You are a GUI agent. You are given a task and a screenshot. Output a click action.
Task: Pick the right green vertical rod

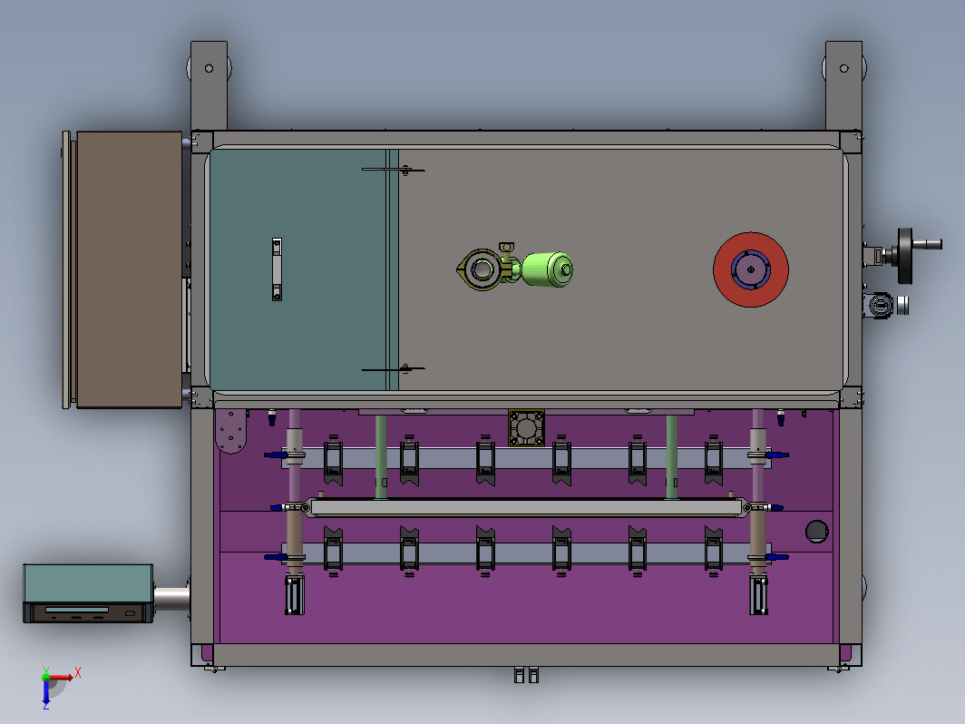(x=671, y=457)
